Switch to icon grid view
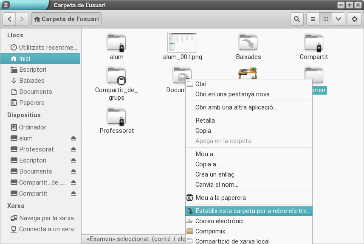This screenshot has height=244, width=364. click(x=325, y=19)
